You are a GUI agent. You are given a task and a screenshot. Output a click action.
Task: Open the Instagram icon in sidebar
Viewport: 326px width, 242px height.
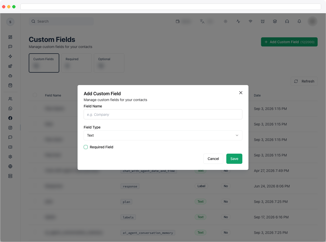tap(10, 128)
